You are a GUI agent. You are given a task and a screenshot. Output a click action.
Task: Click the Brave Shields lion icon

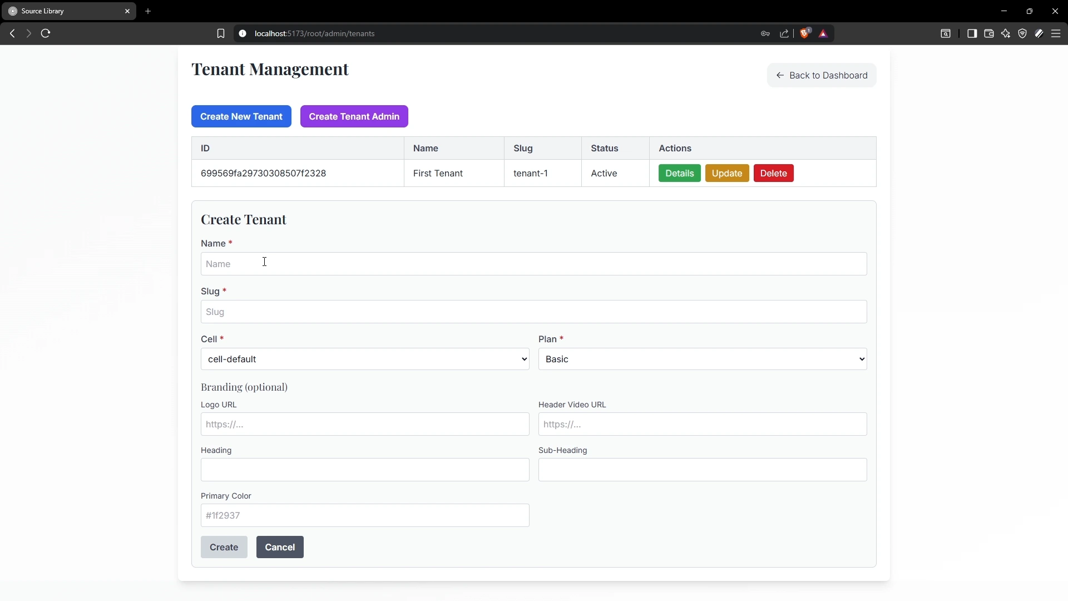pyautogui.click(x=804, y=33)
